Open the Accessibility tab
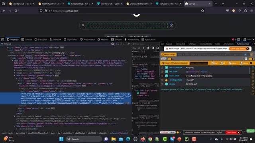 [x=131, y=39]
